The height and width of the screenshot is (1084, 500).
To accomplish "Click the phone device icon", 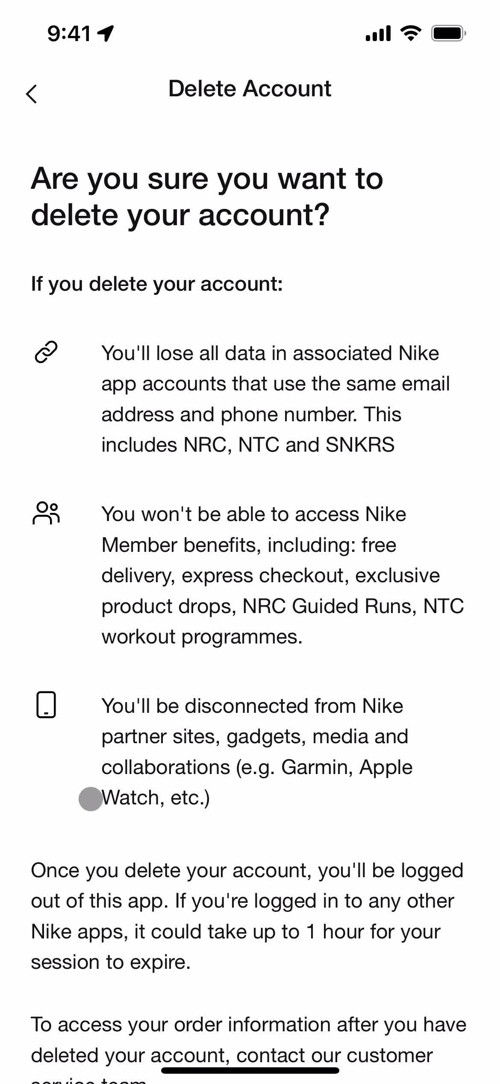I will [46, 704].
